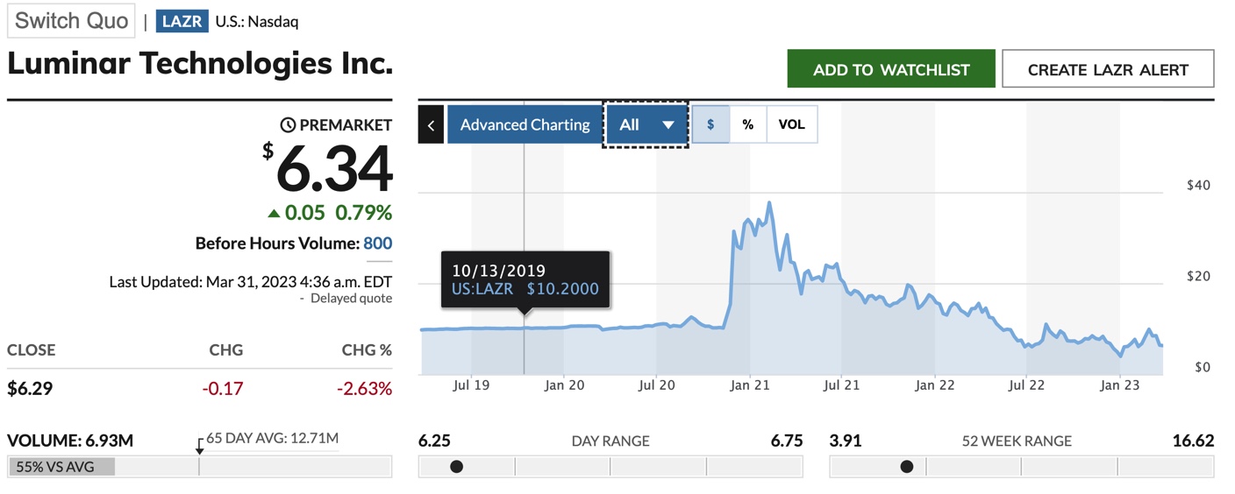Screen dimensions: 1235x494
Task: Switch chart to percent change view
Action: (748, 124)
